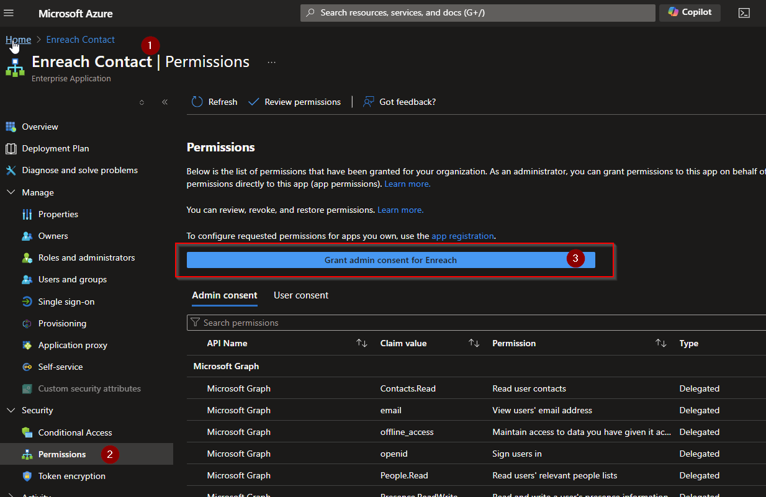Collapse the Security section chevron
766x497 pixels.
pyautogui.click(x=11, y=410)
